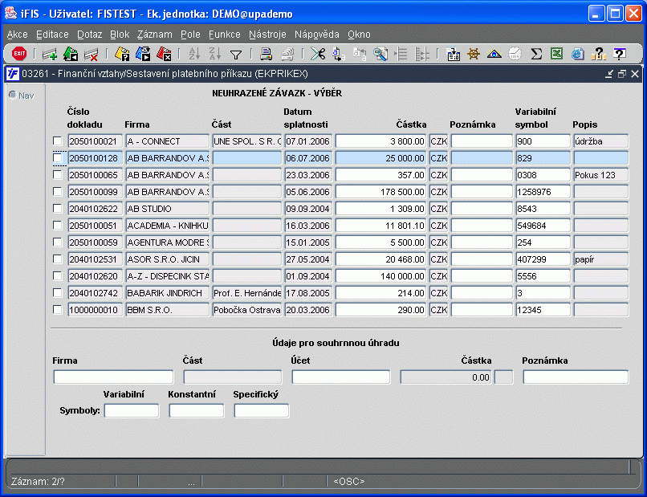Viewport: 647px width, 497px height.
Task: Click the print icon
Action: [267, 54]
